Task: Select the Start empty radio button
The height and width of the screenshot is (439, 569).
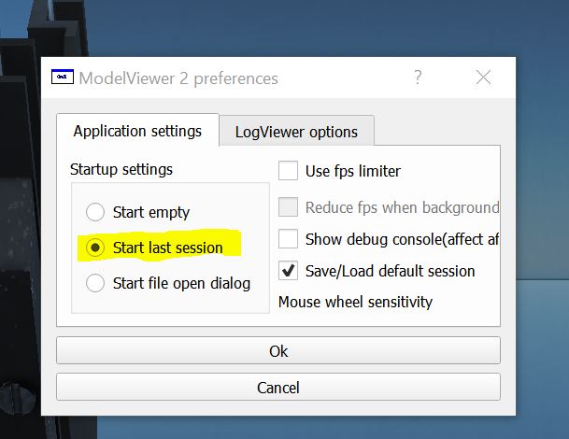Action: click(x=95, y=212)
